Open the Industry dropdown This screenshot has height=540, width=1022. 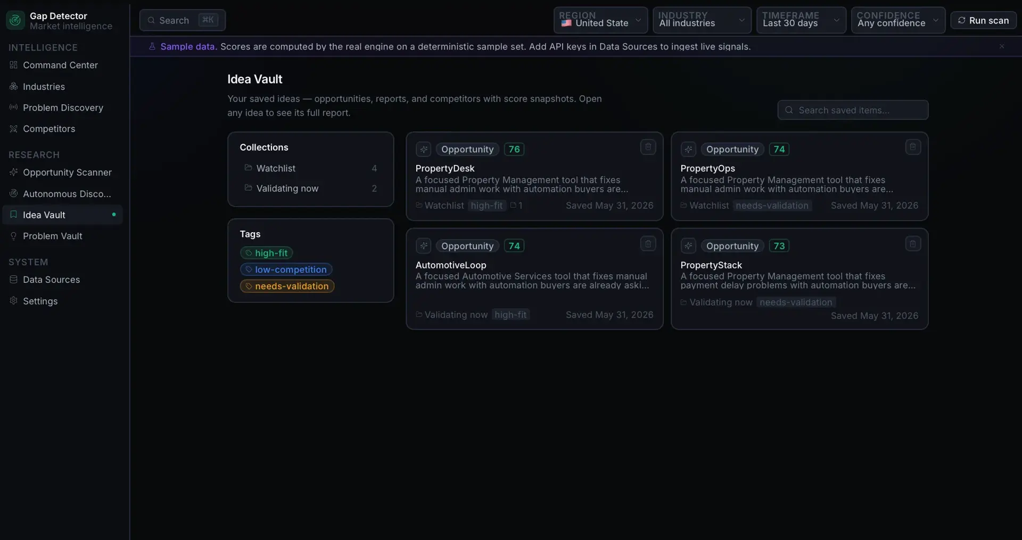702,20
